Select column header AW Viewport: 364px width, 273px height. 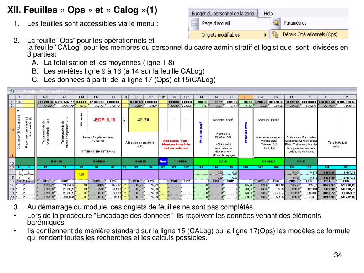(45, 97)
